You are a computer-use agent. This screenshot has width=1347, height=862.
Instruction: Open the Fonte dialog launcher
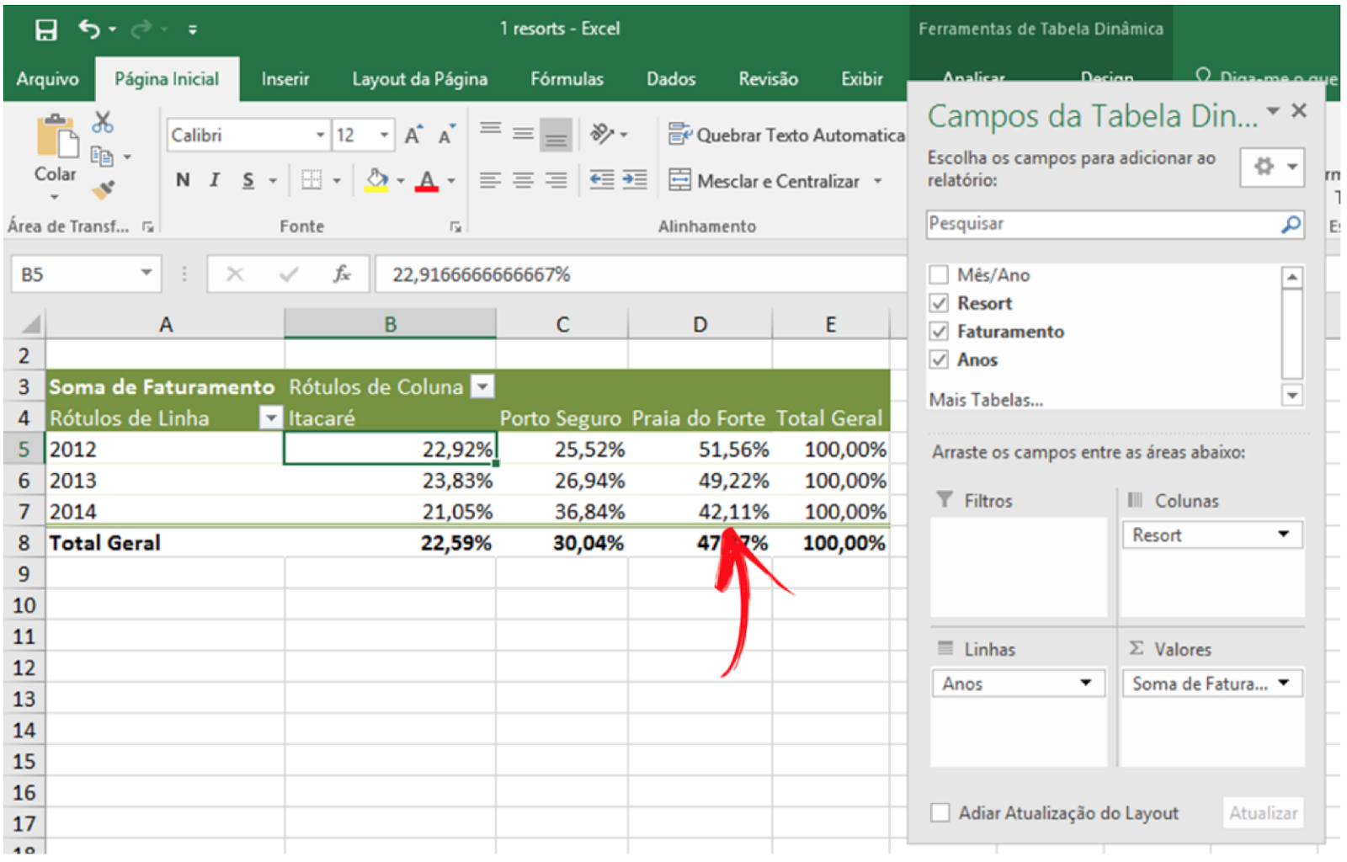coord(455,227)
